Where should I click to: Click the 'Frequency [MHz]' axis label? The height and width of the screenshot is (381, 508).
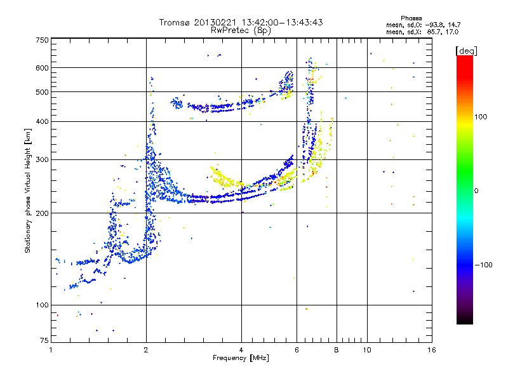coord(241,358)
